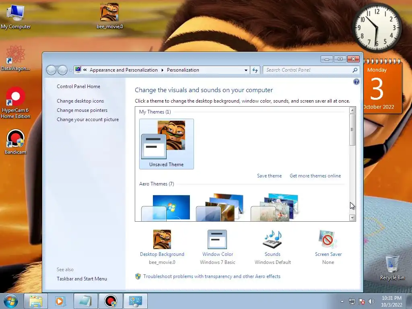Screen dimensions: 412x309
Task: Open the Window Color settings
Action: [217, 247]
